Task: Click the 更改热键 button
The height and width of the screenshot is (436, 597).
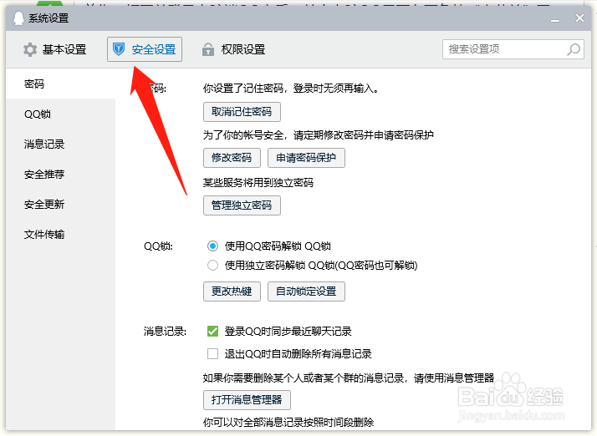Action: 232,292
